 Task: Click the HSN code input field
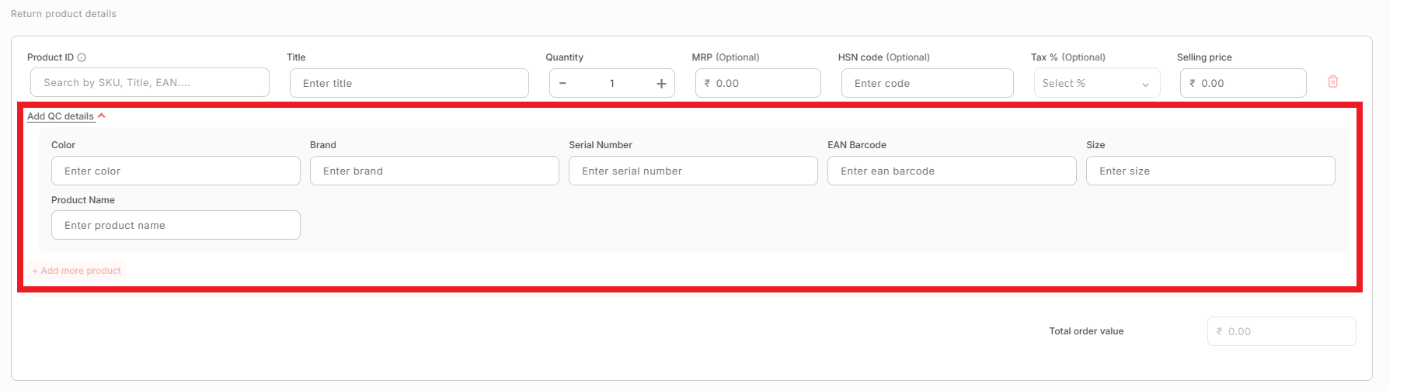(x=927, y=83)
